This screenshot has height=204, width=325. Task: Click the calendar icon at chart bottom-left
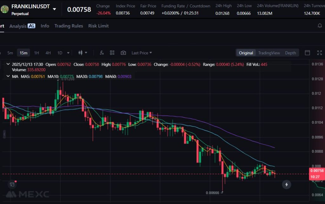12,184
